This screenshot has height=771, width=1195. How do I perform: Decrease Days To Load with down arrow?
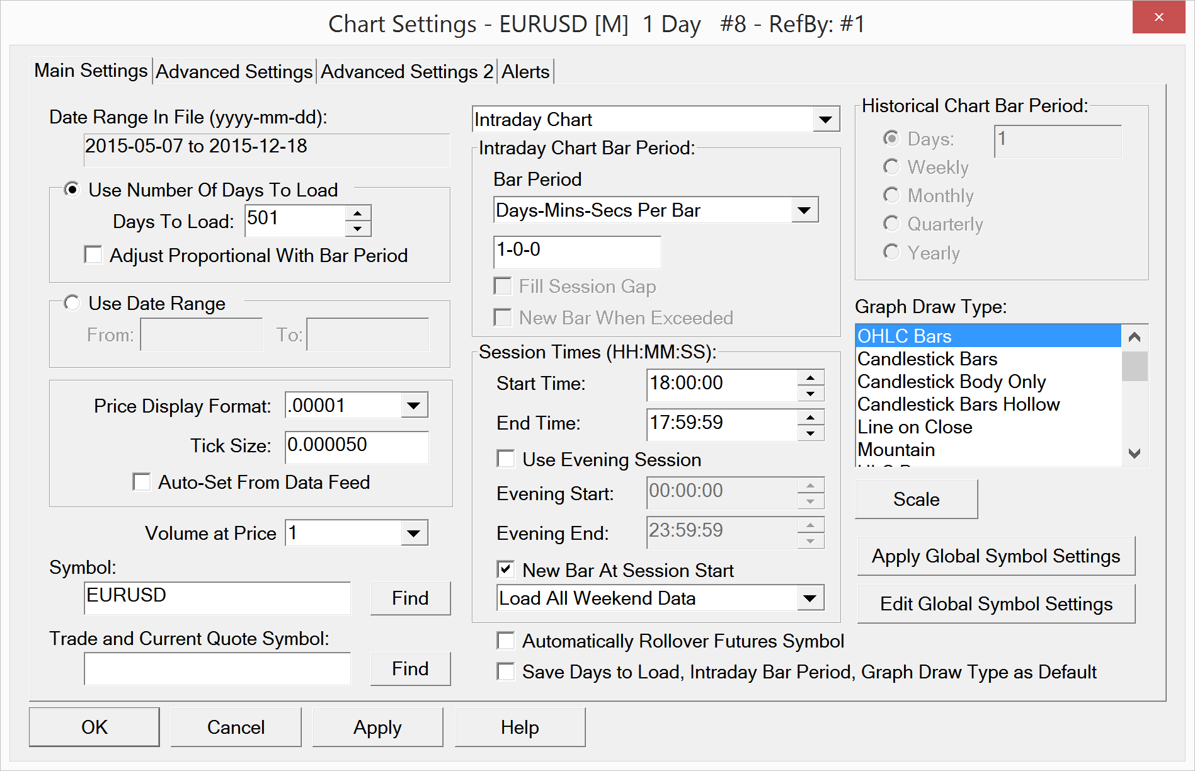tap(358, 229)
